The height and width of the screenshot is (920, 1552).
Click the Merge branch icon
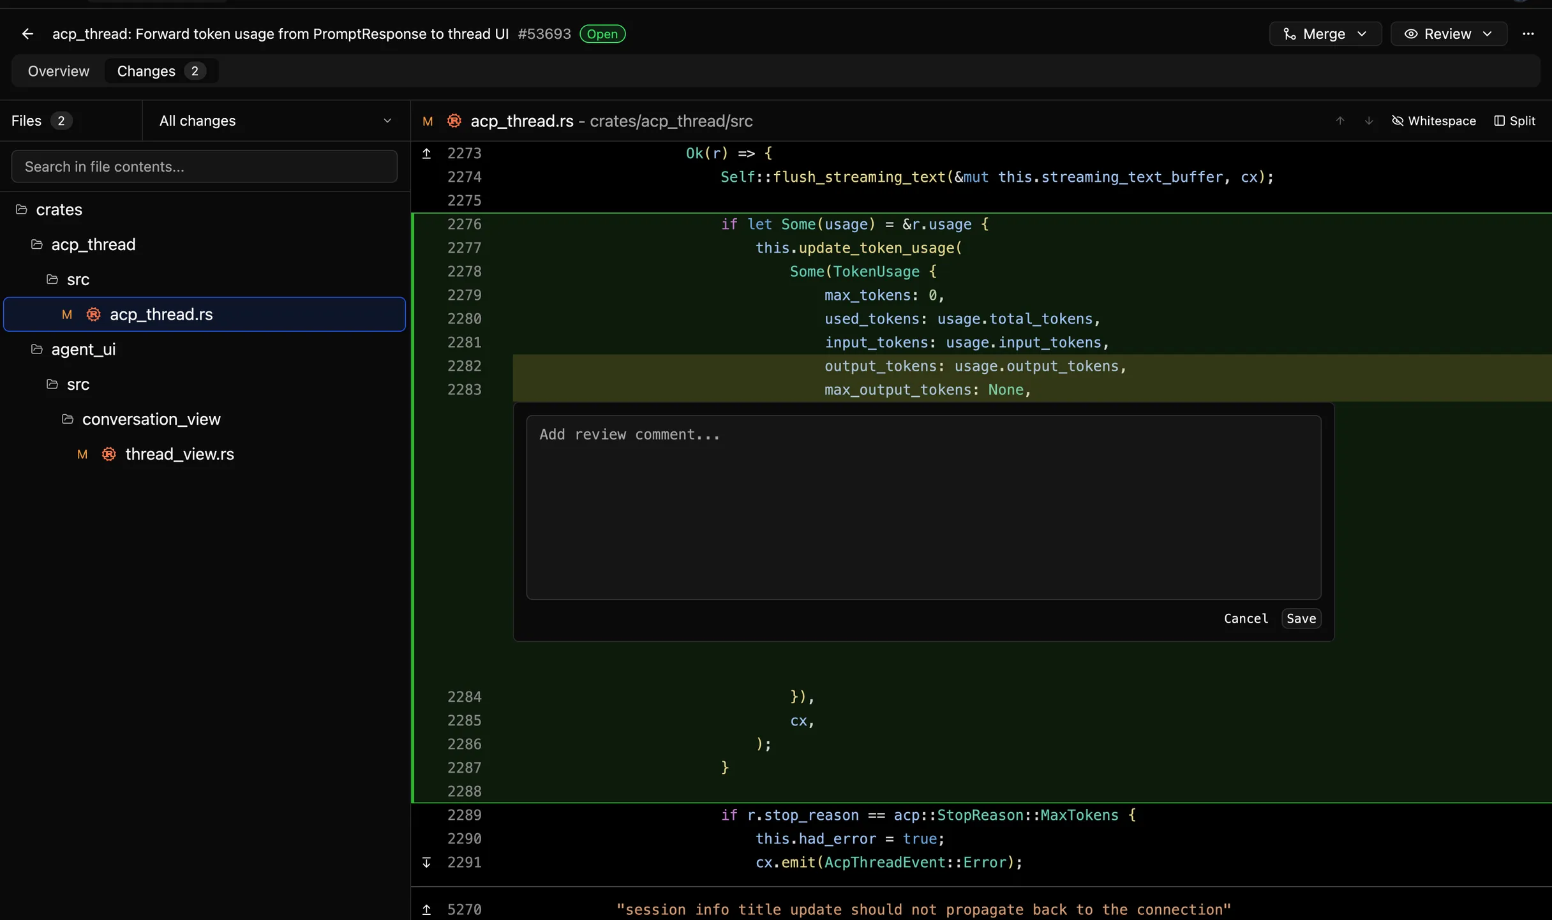pyautogui.click(x=1289, y=34)
